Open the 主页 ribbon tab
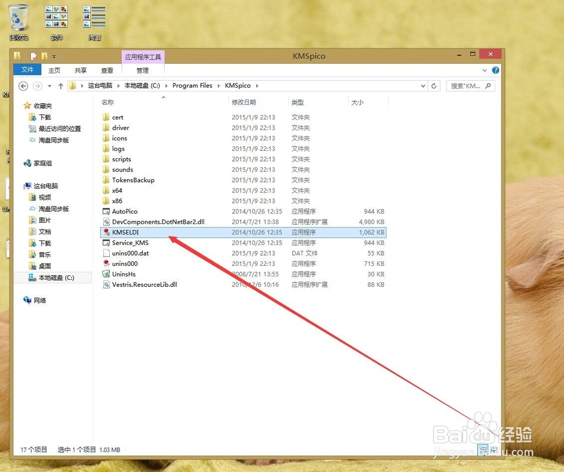The height and width of the screenshot is (472, 564). [x=54, y=70]
